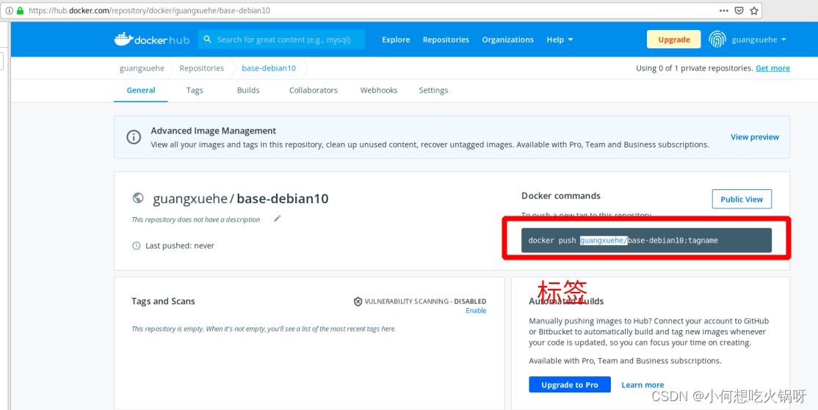Switch to the Builds tab
Image resolution: width=818 pixels, height=410 pixels.
[x=248, y=90]
